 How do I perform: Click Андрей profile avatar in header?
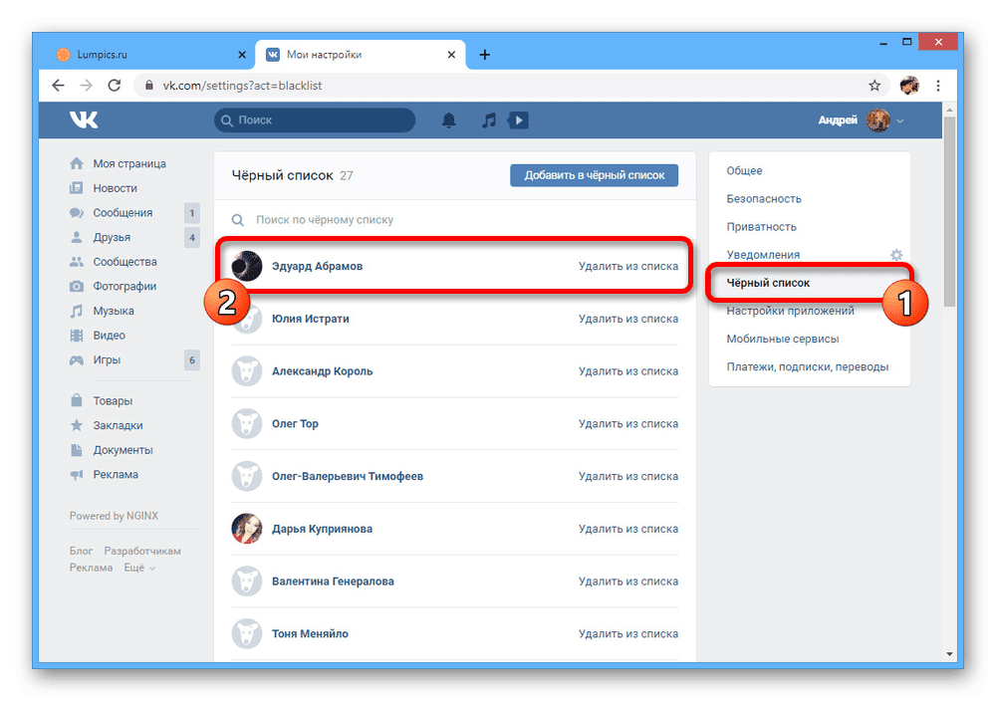pos(878,120)
